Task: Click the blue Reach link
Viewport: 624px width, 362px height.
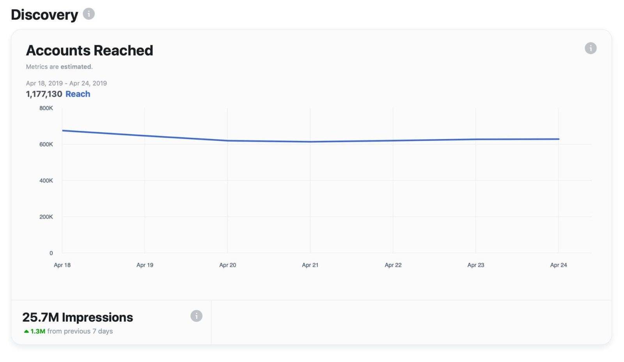Action: coord(78,94)
